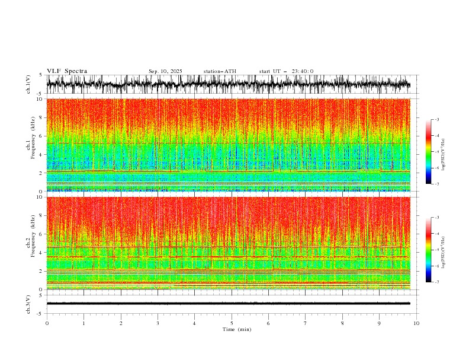Image resolution: width=469 pixels, height=363 pixels.
Task: Click time axis tick label 4
Action: (x=194, y=323)
